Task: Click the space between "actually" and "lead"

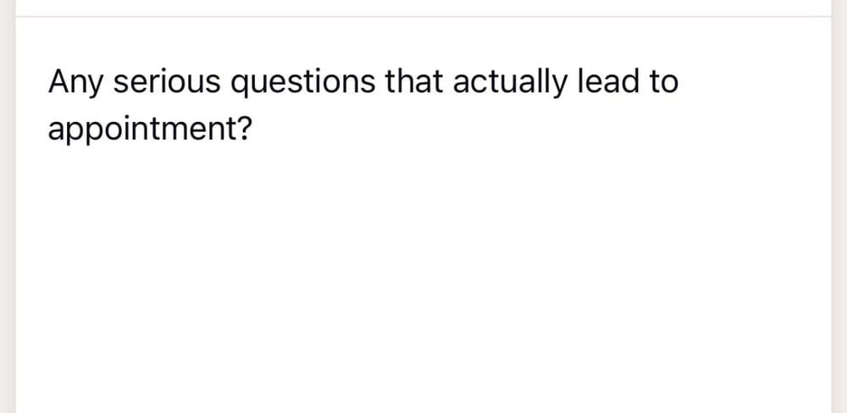Action: tap(570, 83)
